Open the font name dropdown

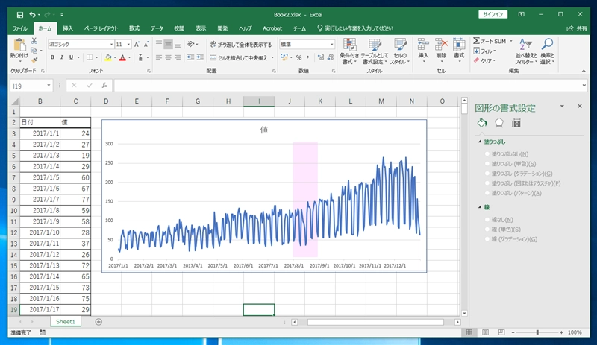coord(111,45)
